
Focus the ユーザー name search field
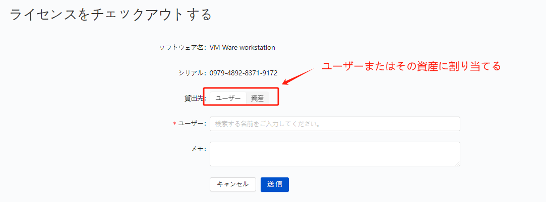click(335, 124)
